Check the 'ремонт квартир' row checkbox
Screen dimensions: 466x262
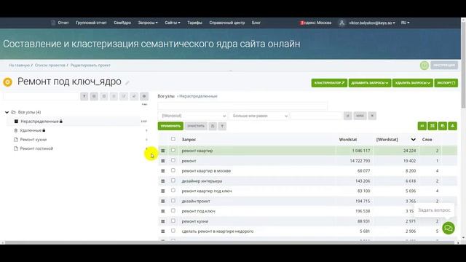(x=173, y=151)
